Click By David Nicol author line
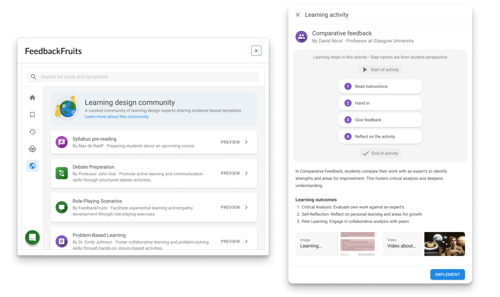 [x=363, y=41]
